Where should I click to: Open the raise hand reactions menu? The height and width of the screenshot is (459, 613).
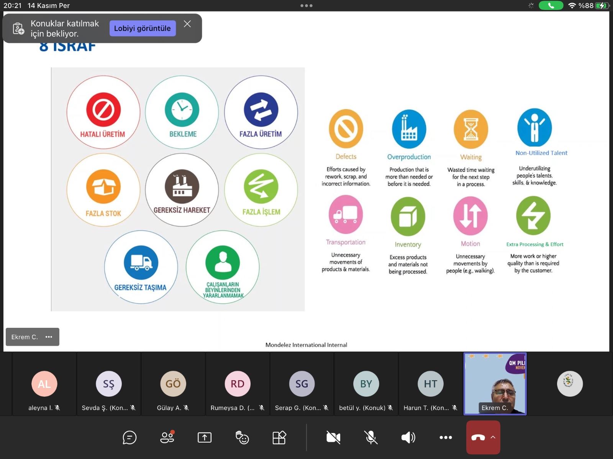(242, 437)
